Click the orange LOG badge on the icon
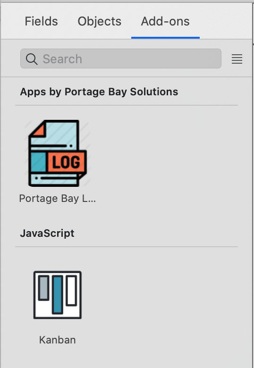 point(67,162)
